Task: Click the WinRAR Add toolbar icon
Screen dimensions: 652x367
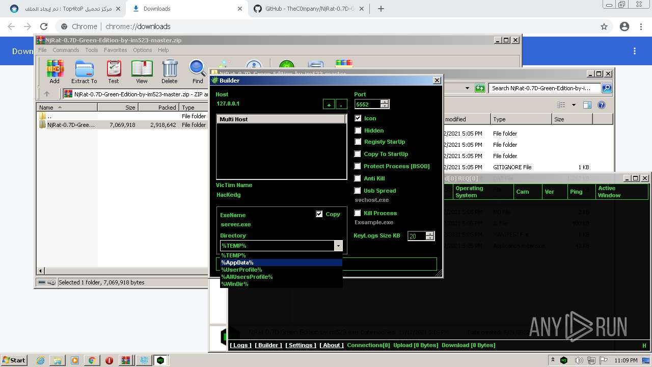Action: coord(55,71)
